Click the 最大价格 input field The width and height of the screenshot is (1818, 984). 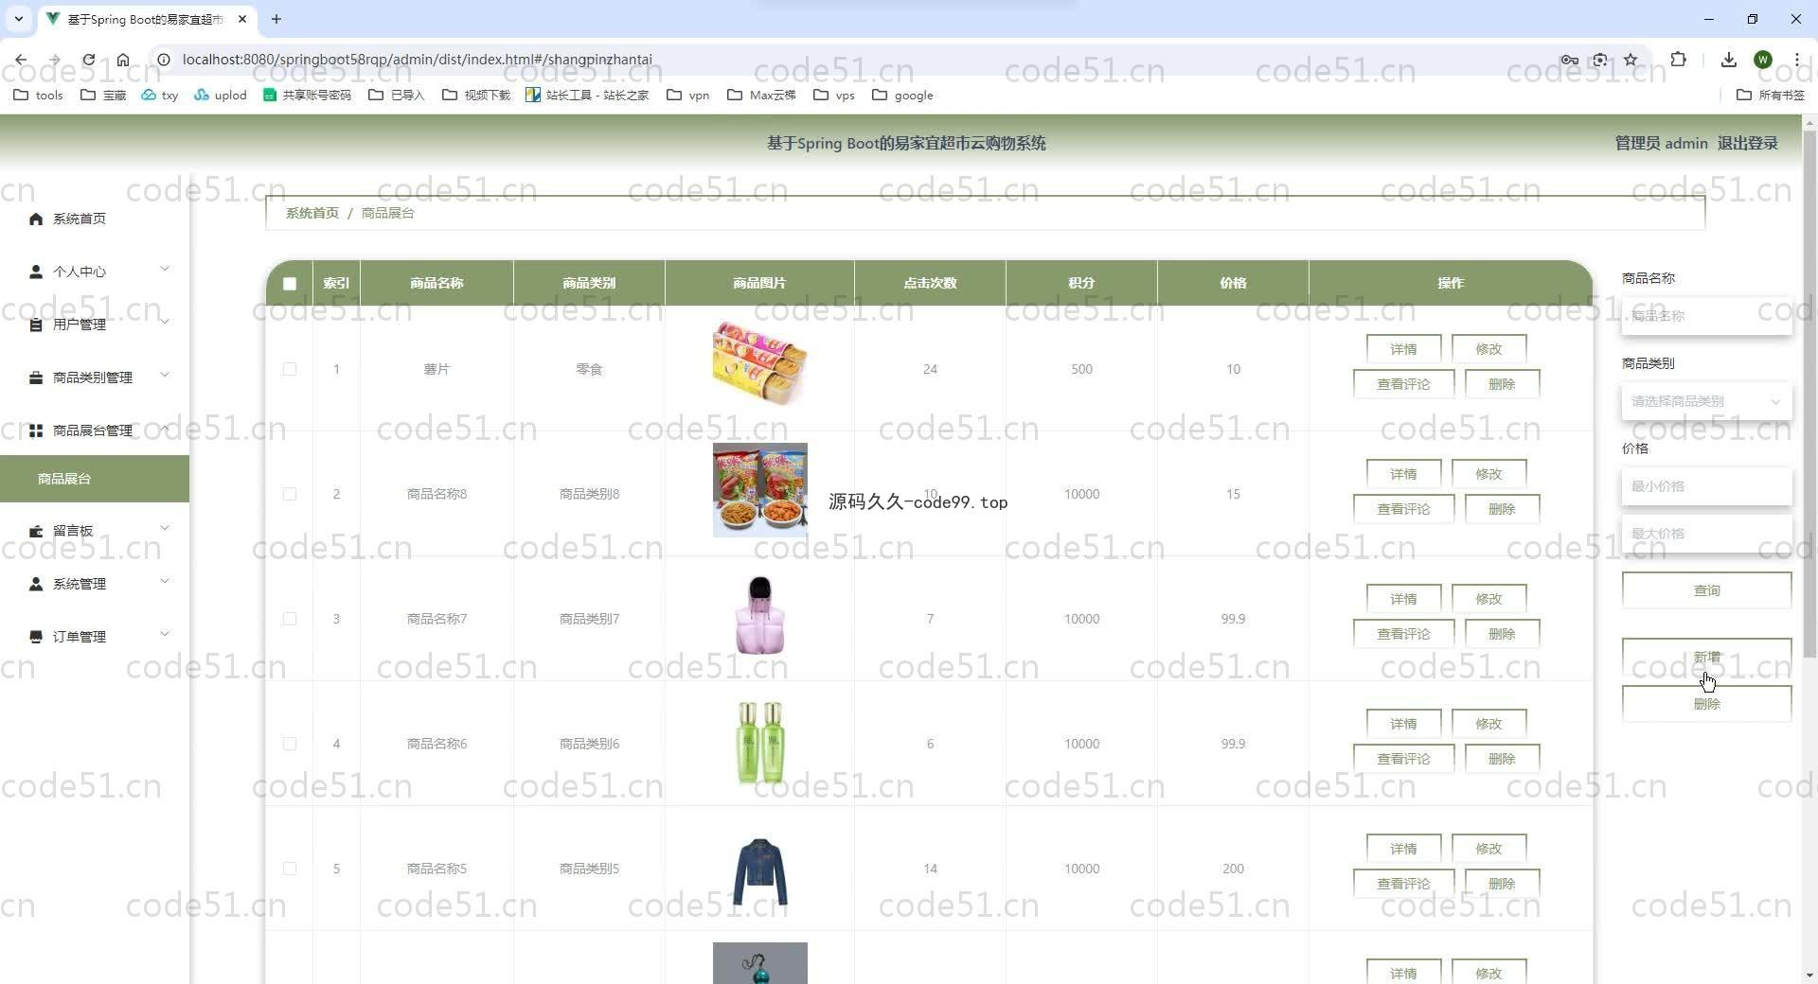(x=1706, y=534)
